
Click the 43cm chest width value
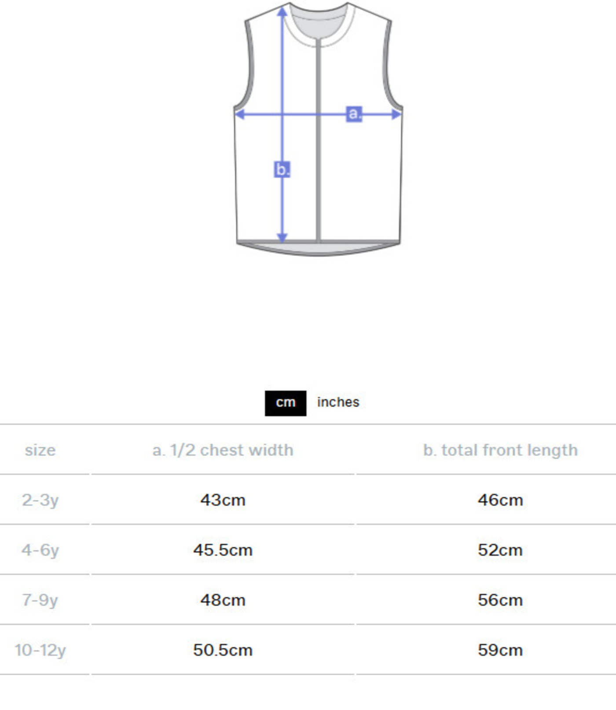tap(223, 500)
